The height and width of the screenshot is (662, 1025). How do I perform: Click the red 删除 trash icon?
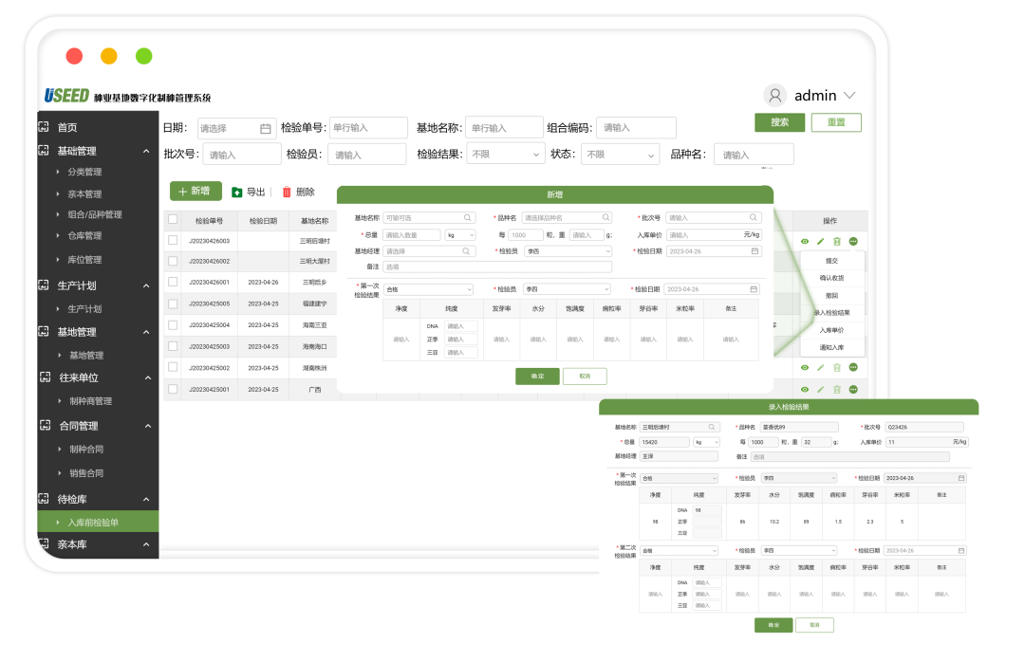click(287, 192)
